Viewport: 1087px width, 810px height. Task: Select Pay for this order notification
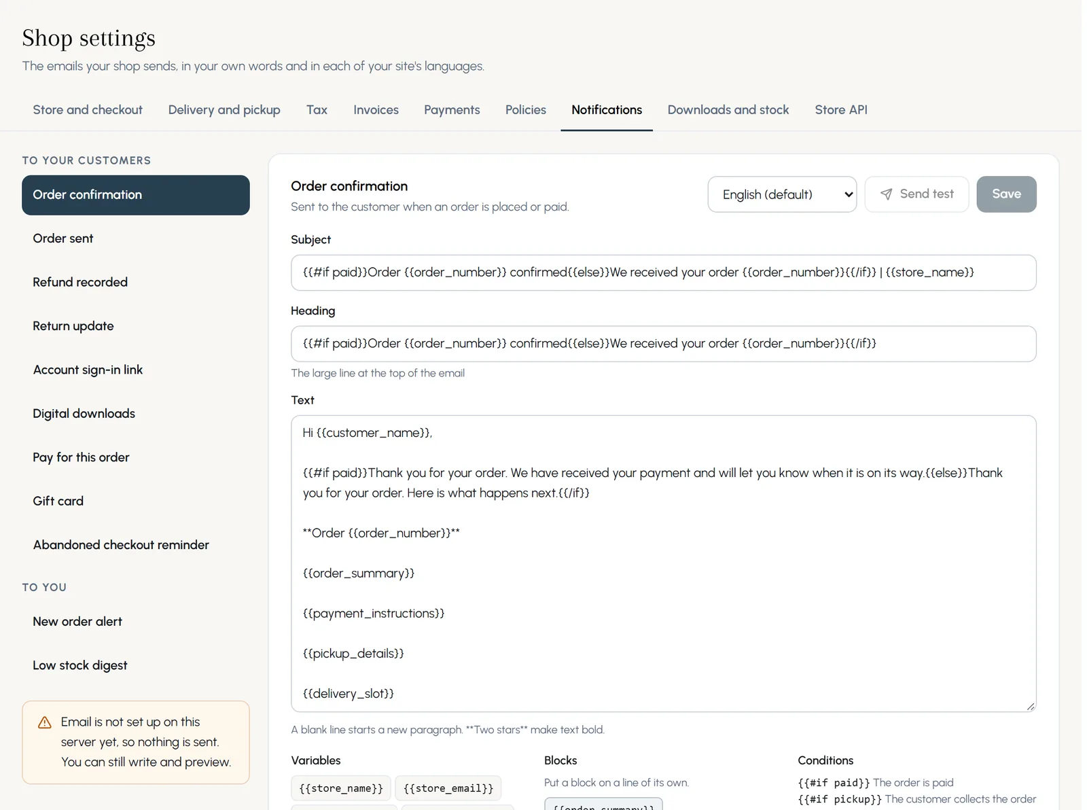(136, 457)
